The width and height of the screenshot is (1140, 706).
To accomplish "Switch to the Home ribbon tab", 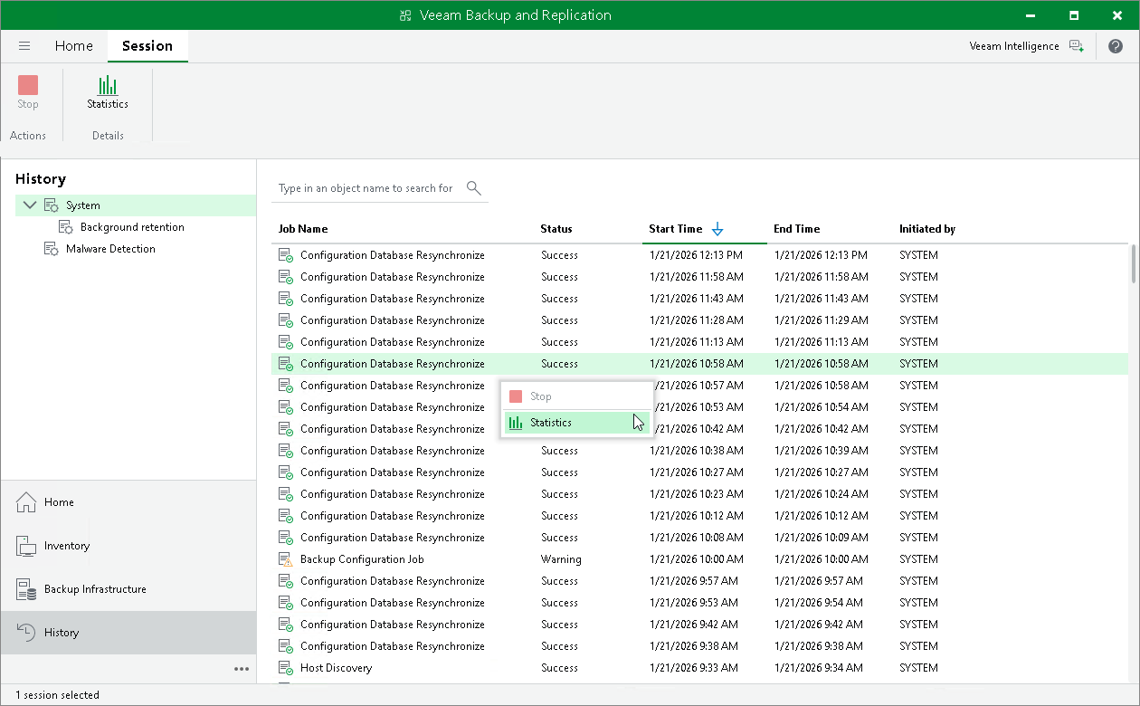I will pyautogui.click(x=73, y=46).
